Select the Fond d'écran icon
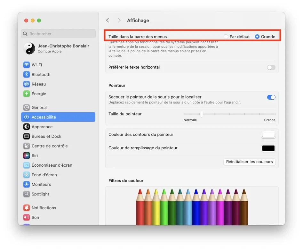Viewport: 303px width, 249px height. pos(27,175)
